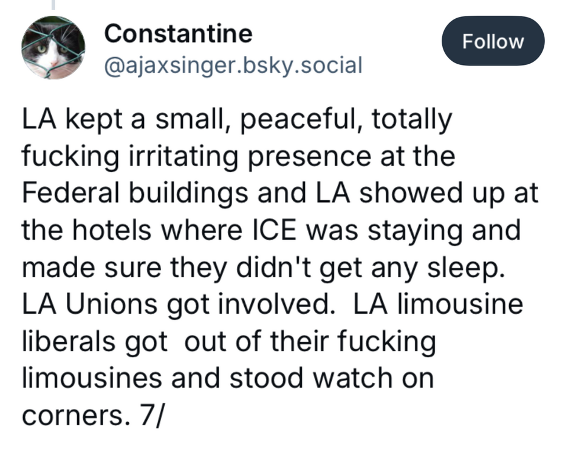This screenshot has height=455, width=568.
Task: Open the @ajaxsinger.bsky.social handle link
Action: click(x=234, y=64)
